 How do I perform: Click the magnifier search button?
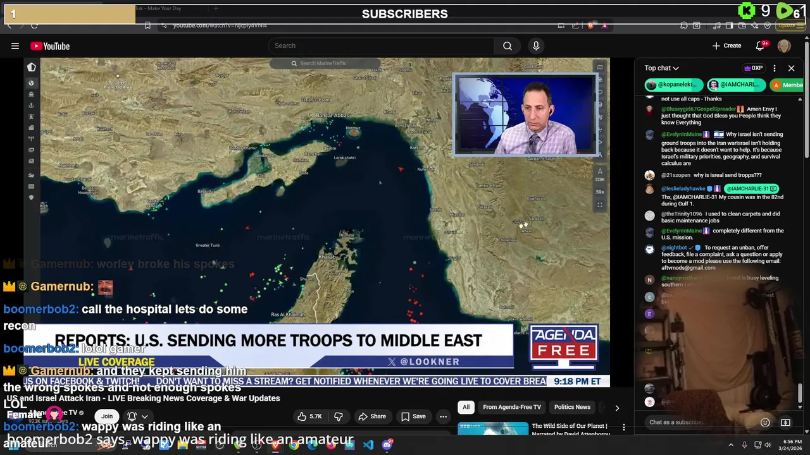[x=508, y=45]
